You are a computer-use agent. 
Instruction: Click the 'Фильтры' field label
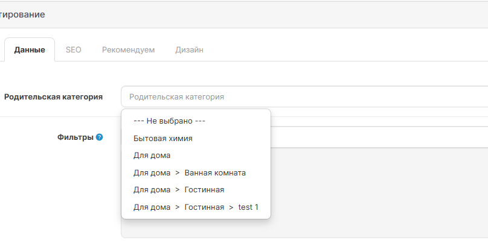coord(75,137)
